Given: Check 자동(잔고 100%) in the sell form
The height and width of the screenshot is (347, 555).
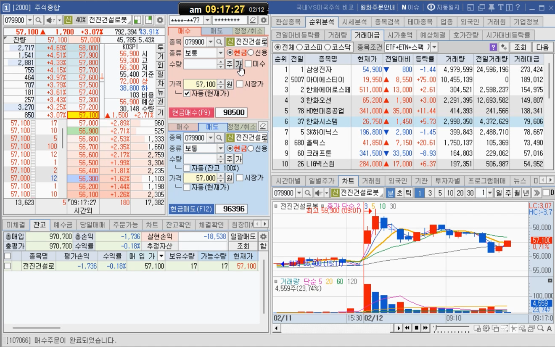Looking at the screenshot, I should (x=187, y=168).
